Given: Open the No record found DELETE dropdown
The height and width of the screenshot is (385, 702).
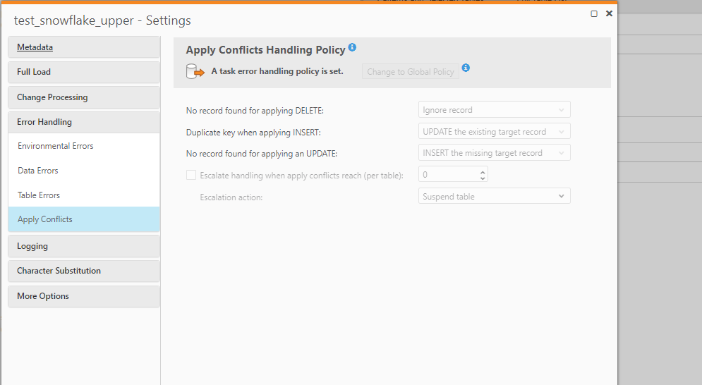Looking at the screenshot, I should coord(494,110).
